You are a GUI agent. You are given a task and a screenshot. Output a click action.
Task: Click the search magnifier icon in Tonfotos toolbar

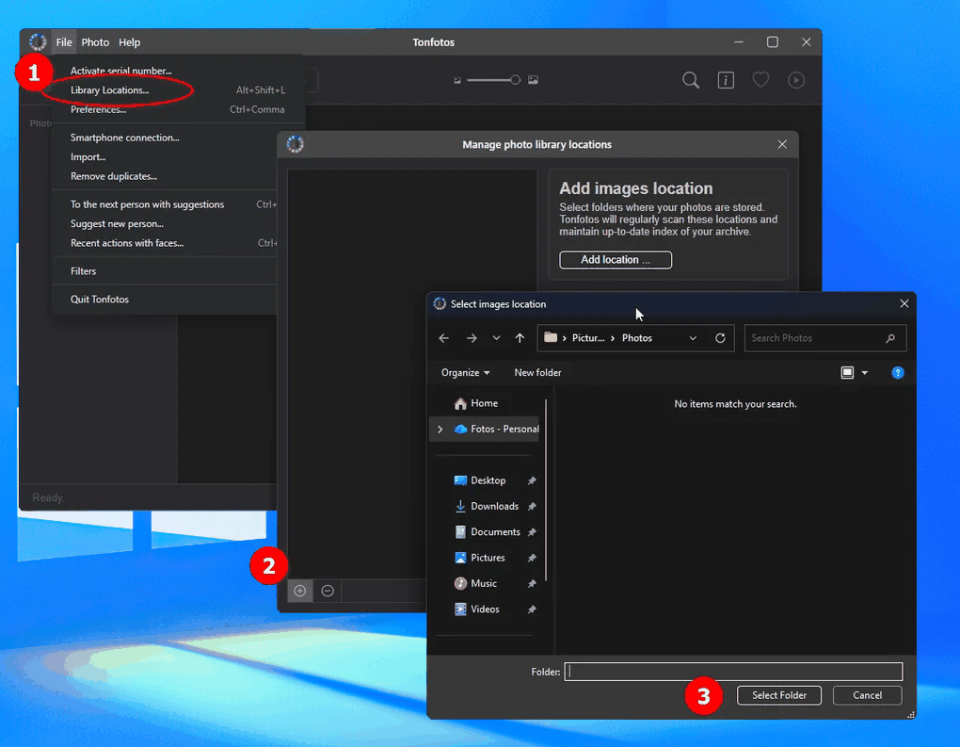coord(691,80)
